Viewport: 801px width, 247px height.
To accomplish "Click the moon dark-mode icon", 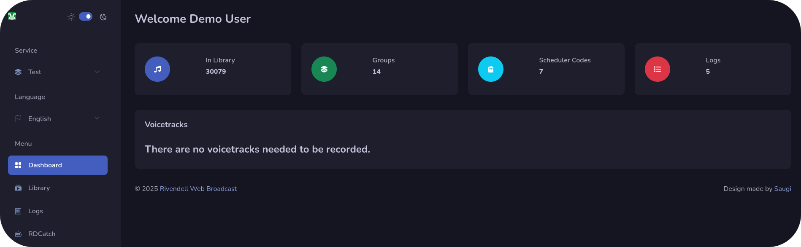I will 103,17.
